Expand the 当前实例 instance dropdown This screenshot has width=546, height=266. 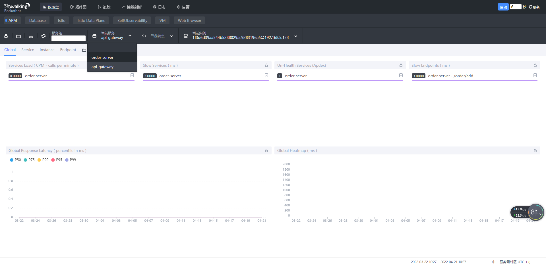click(296, 36)
